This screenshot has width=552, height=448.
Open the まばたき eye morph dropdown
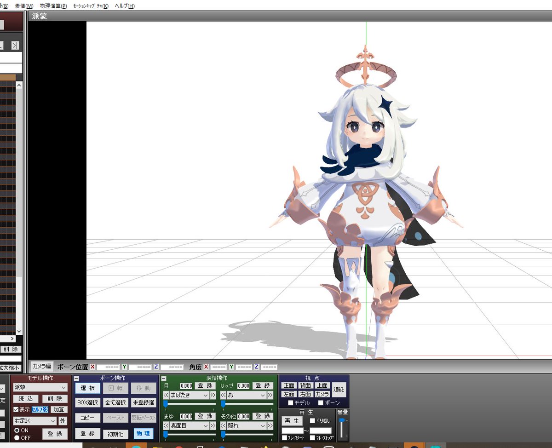pyautogui.click(x=190, y=395)
